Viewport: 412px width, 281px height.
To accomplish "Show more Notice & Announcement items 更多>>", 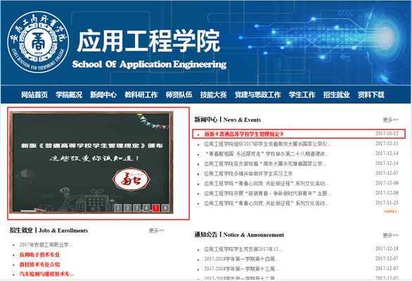I will pos(390,235).
